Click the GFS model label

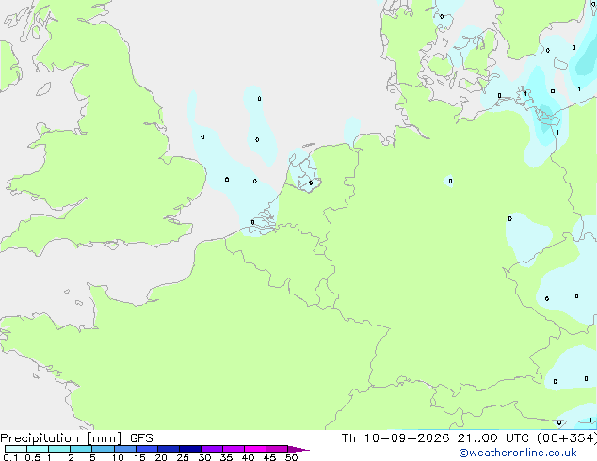coord(141,438)
